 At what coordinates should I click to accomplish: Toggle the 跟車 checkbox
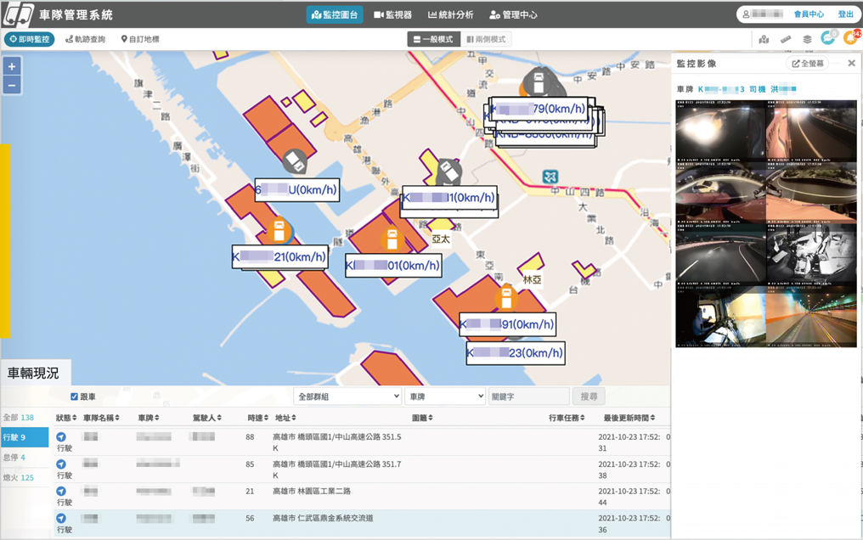tap(75, 397)
